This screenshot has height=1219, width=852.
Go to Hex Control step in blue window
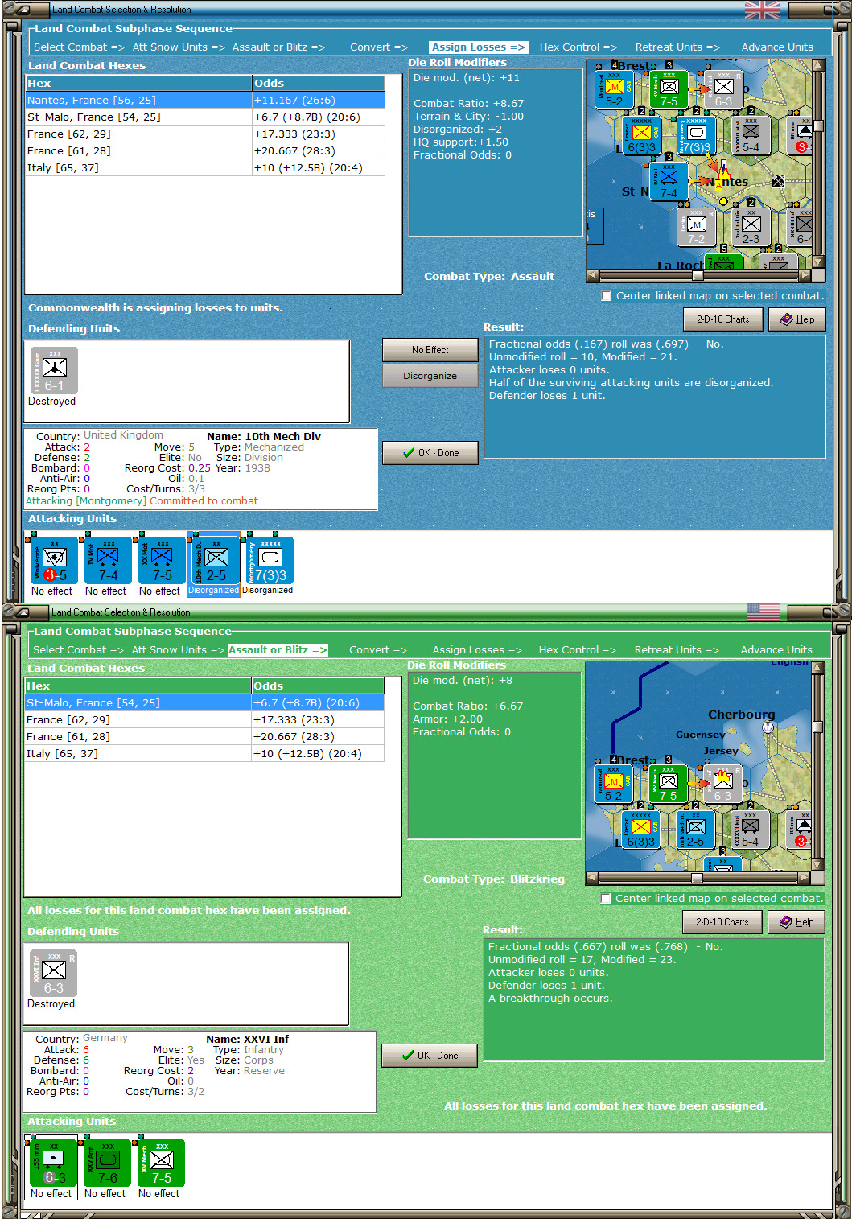(x=578, y=47)
